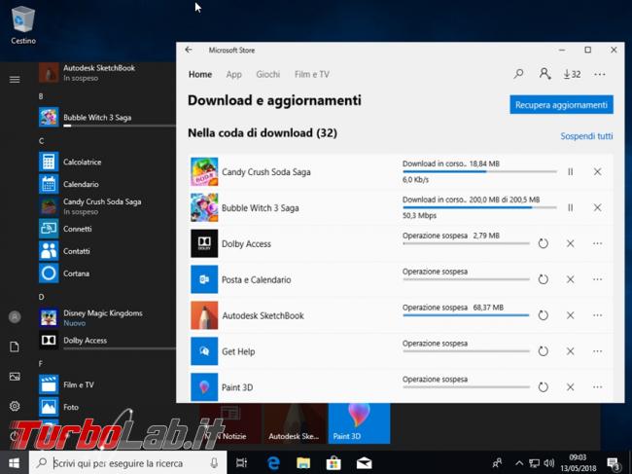Open Disney Magic Kingdoms in Start menu
Image resolution: width=632 pixels, height=474 pixels.
107,318
